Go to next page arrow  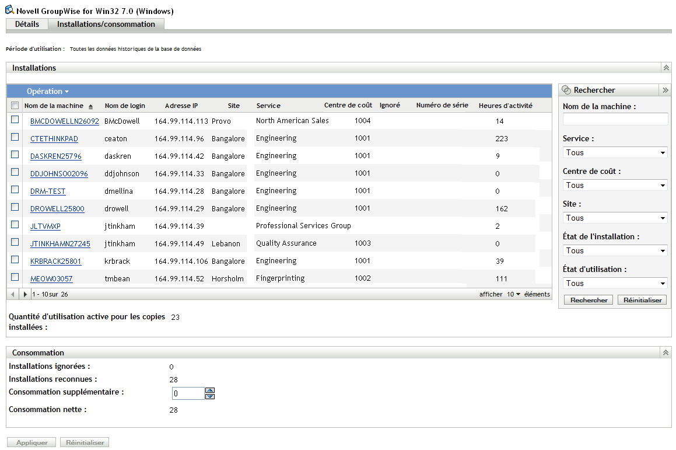pos(25,294)
